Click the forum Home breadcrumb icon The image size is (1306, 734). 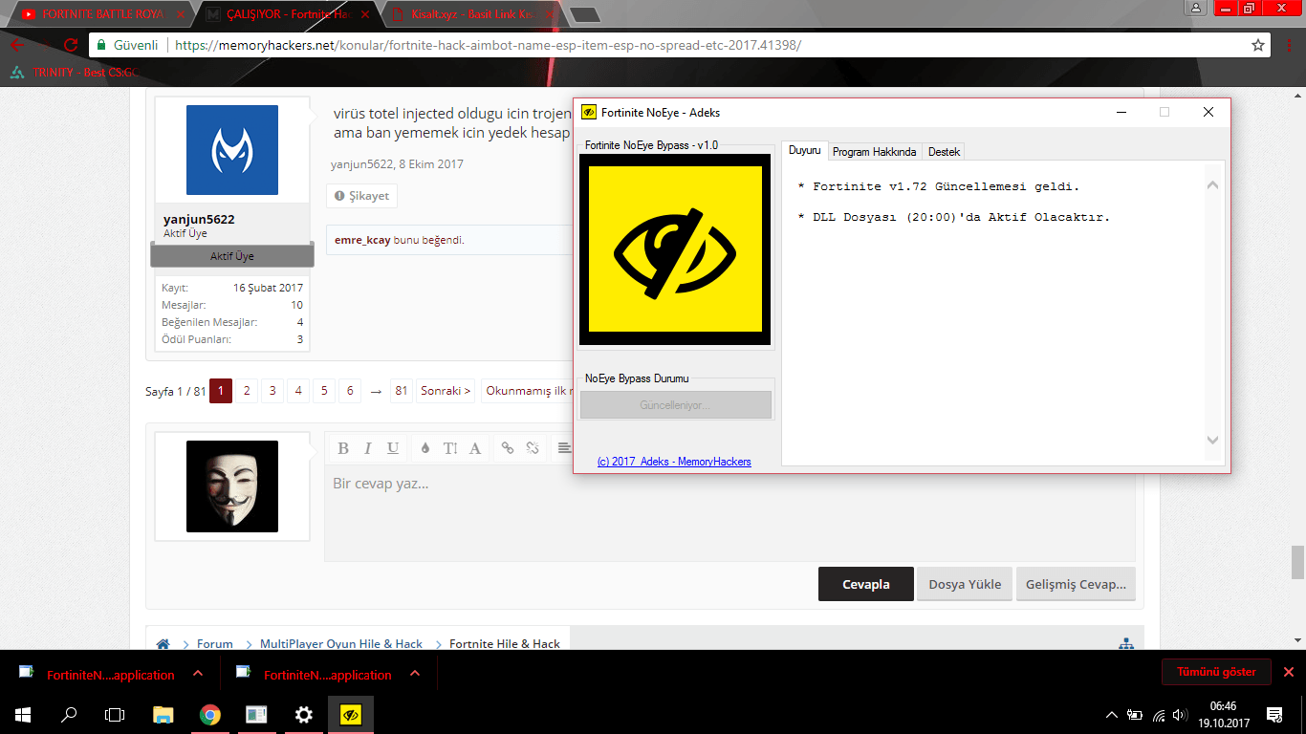click(x=163, y=644)
